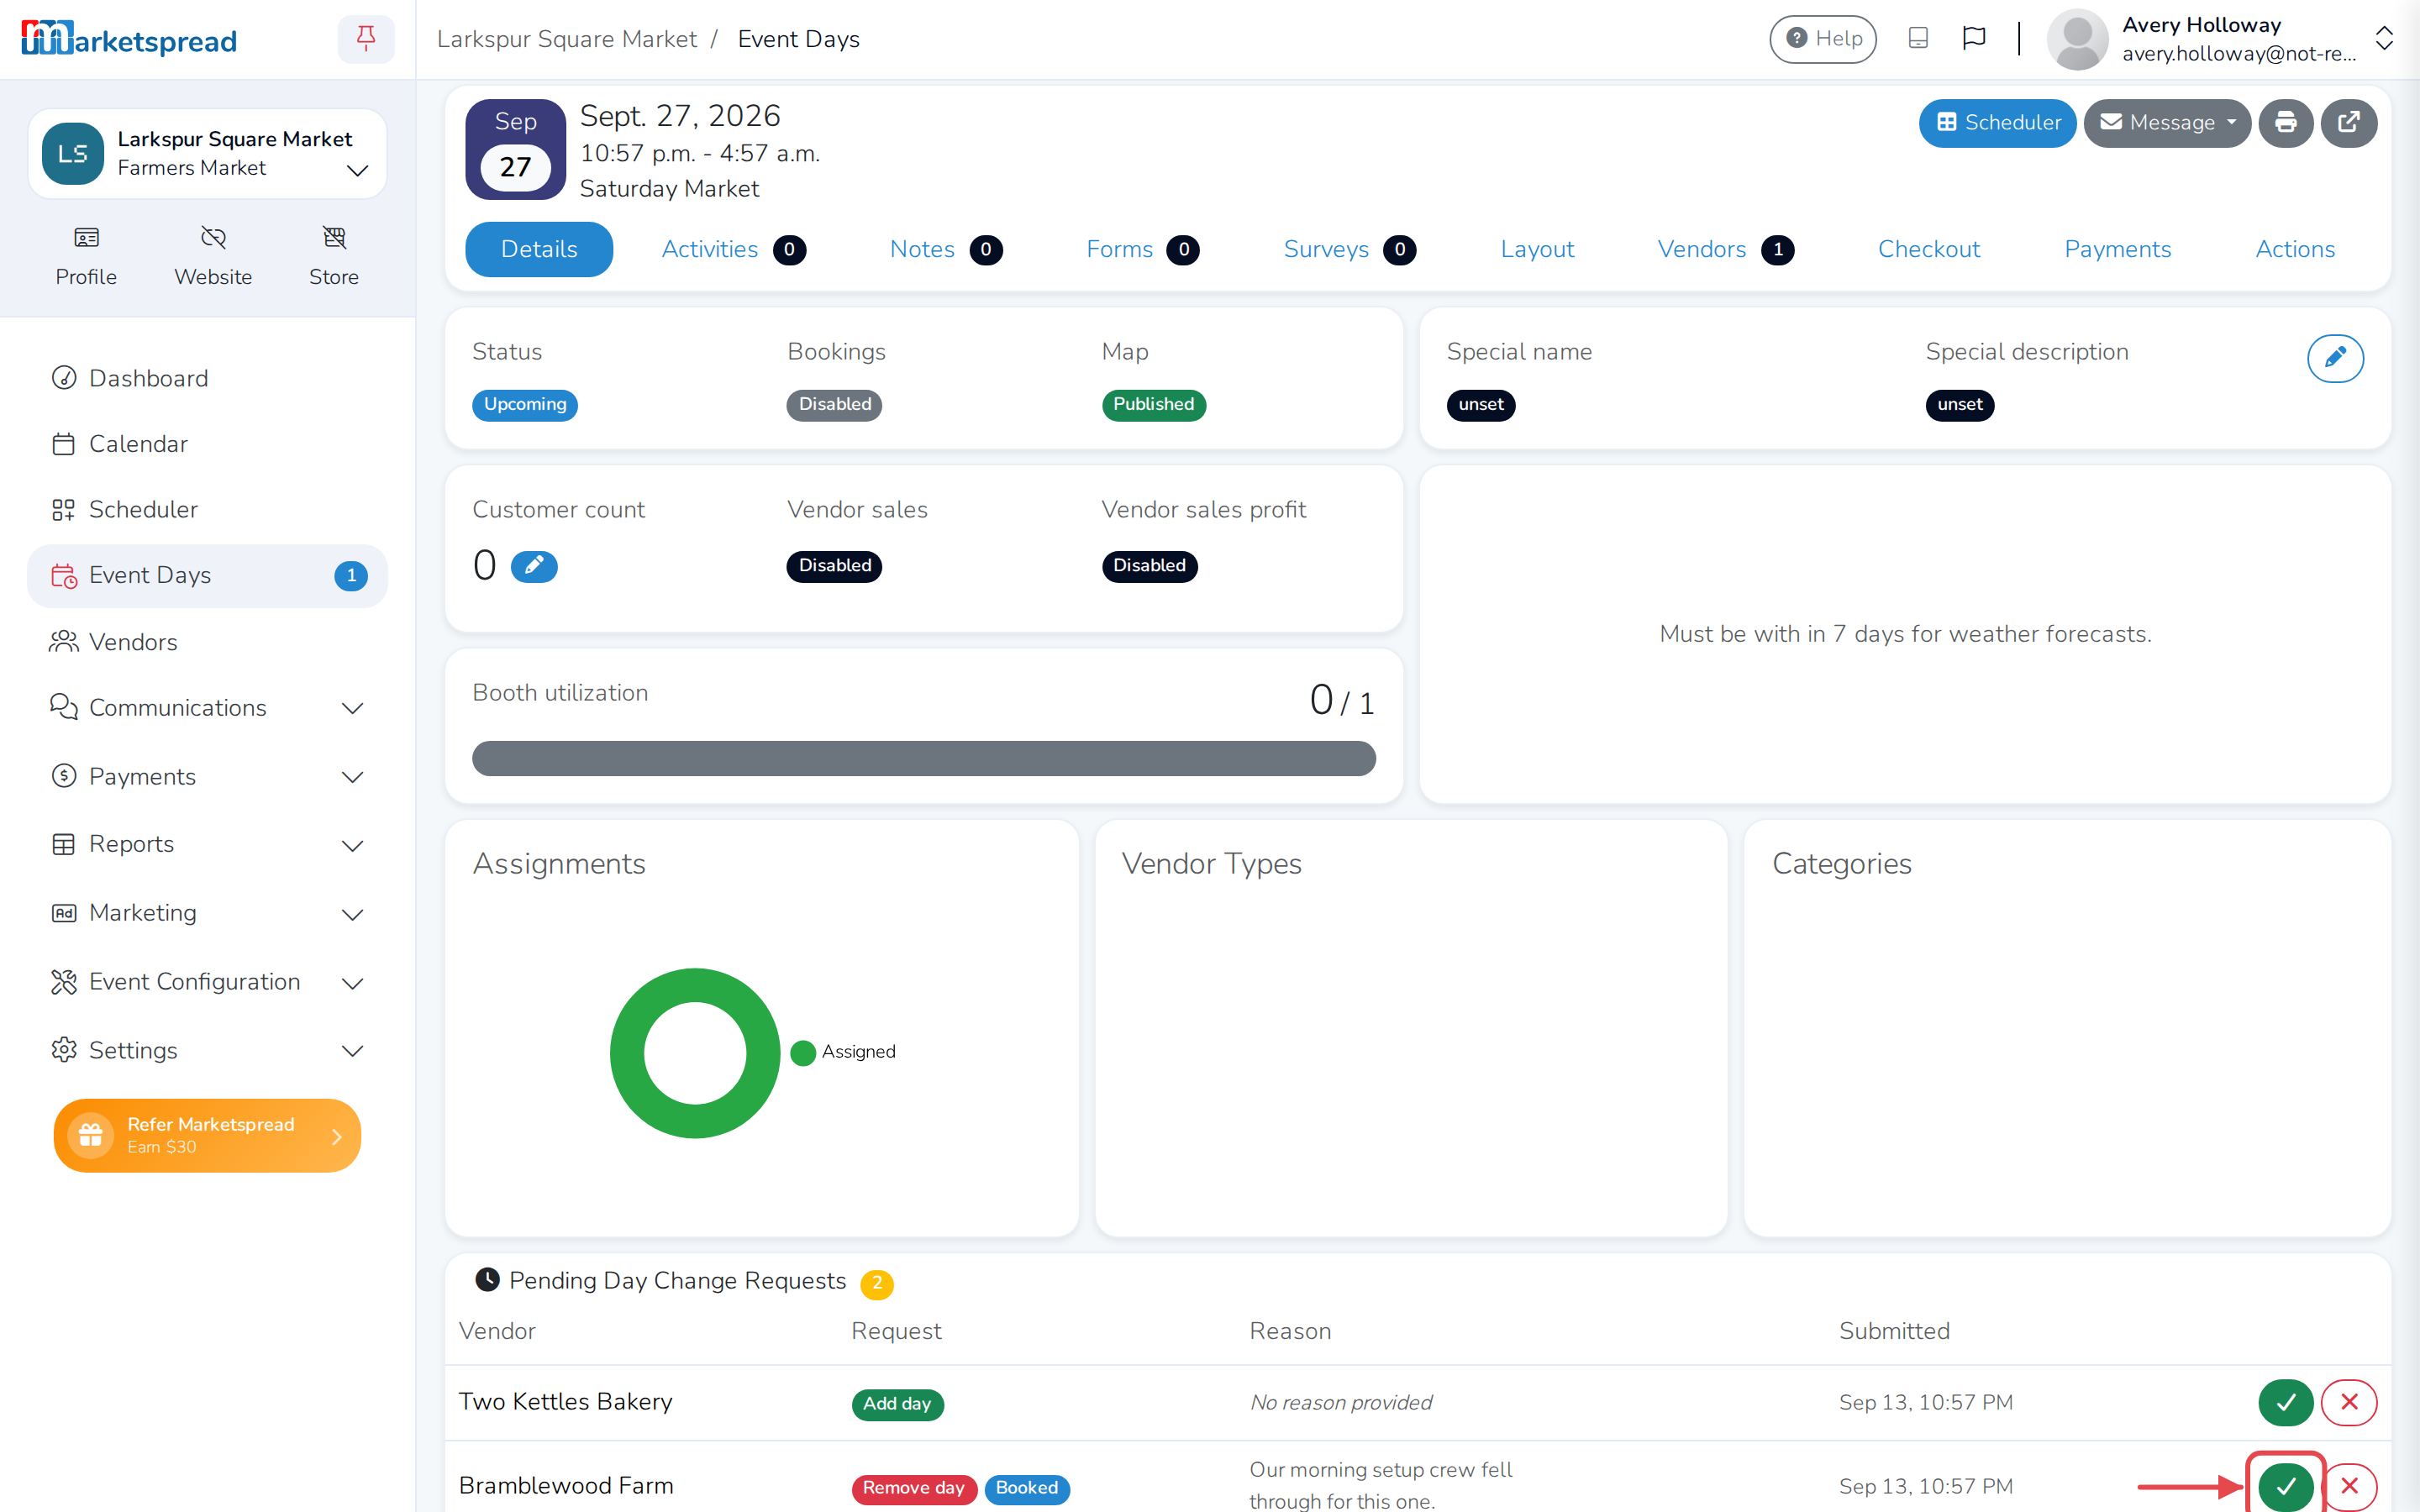The height and width of the screenshot is (1512, 2420).
Task: Open Dashboard in sidebar
Action: coord(207,378)
